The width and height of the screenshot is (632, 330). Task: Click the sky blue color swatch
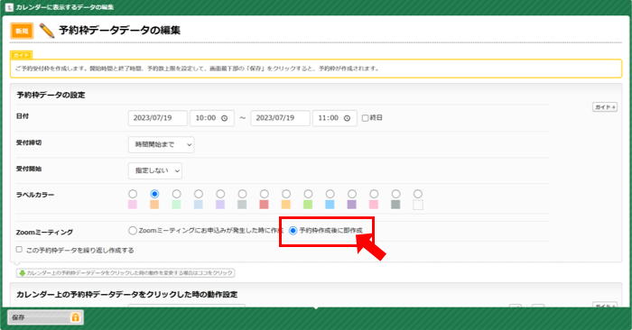330,205
